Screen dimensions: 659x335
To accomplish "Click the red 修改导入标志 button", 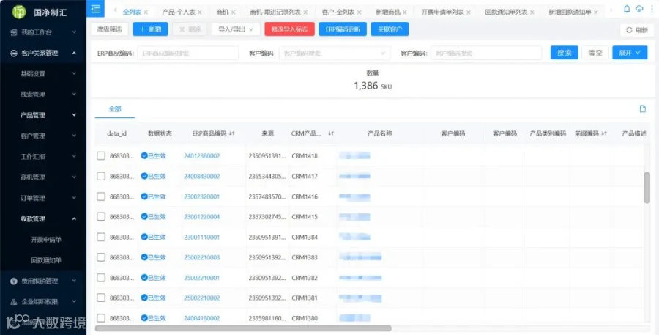I will [x=289, y=29].
